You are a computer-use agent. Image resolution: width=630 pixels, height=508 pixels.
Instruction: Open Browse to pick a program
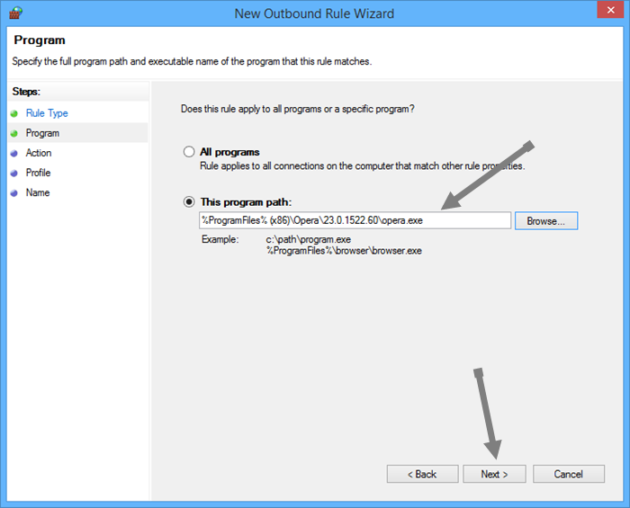(x=546, y=220)
